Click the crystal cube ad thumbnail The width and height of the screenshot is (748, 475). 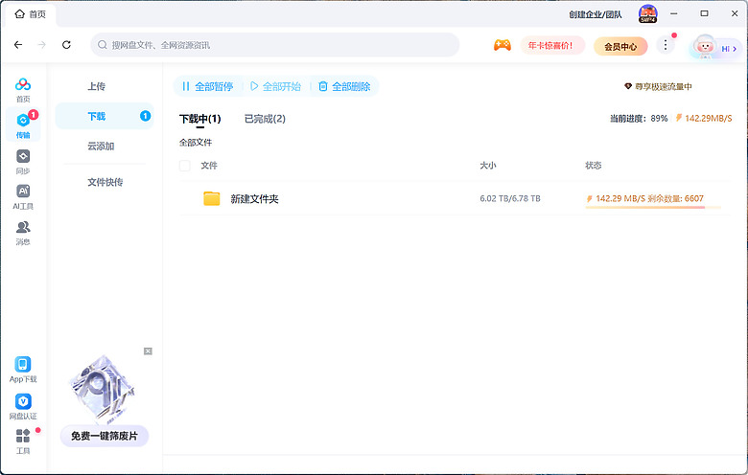point(102,389)
